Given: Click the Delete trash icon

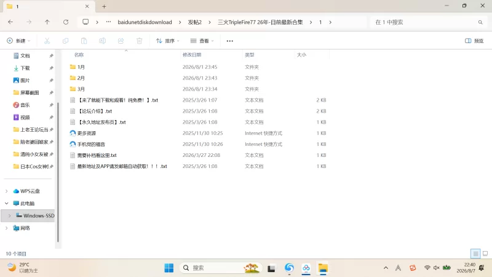Looking at the screenshot, I should click(x=140, y=41).
